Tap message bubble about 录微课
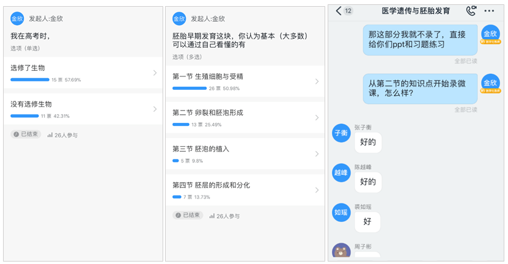 tap(420, 88)
